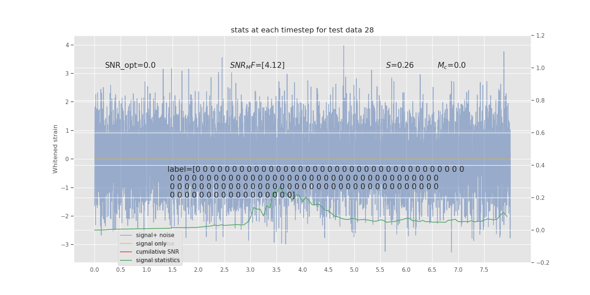Click the x-axis tick label "4.0"

click(302, 270)
